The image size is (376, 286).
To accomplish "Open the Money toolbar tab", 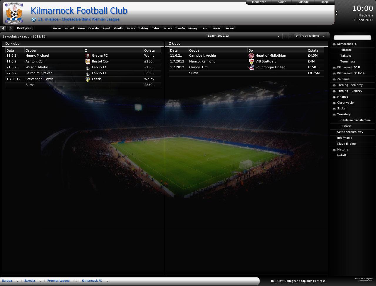I will click(x=192, y=28).
